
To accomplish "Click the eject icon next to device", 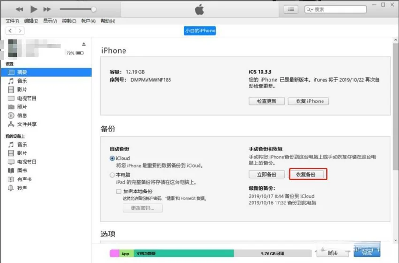I will click(84, 44).
